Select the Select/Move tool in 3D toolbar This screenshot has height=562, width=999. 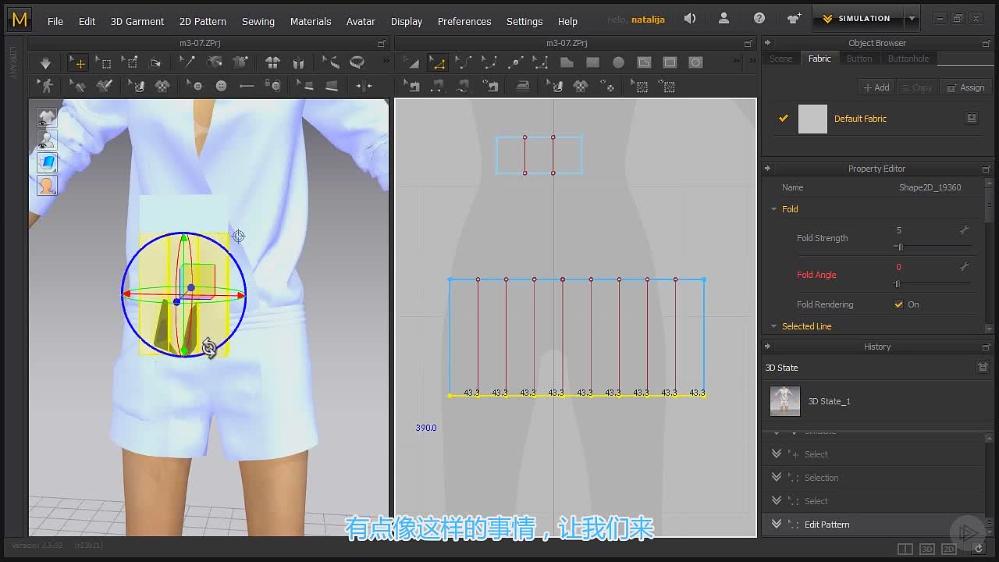tap(77, 62)
